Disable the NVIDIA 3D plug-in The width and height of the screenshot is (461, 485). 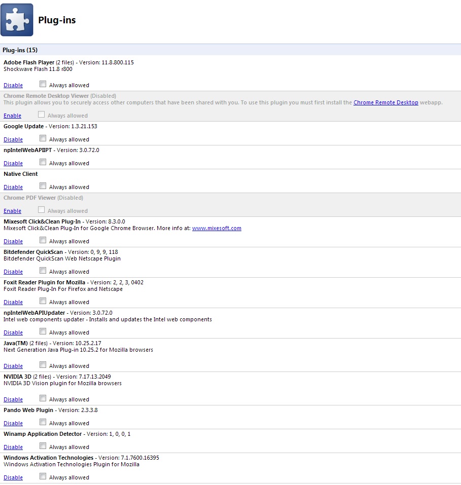point(13,399)
